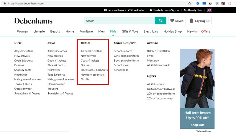
Task: Expand the Holiday Shop menu
Action: 173,31
